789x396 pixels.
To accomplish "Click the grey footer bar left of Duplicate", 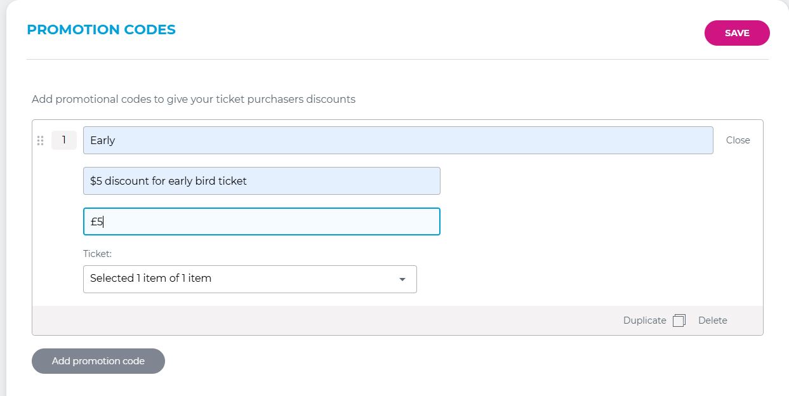I will click(317, 320).
